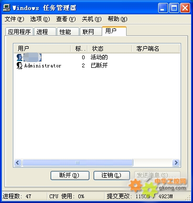Viewport: 193px width, 203px height.
Task: Open the 查看(V) menu
Action: coord(66,19)
